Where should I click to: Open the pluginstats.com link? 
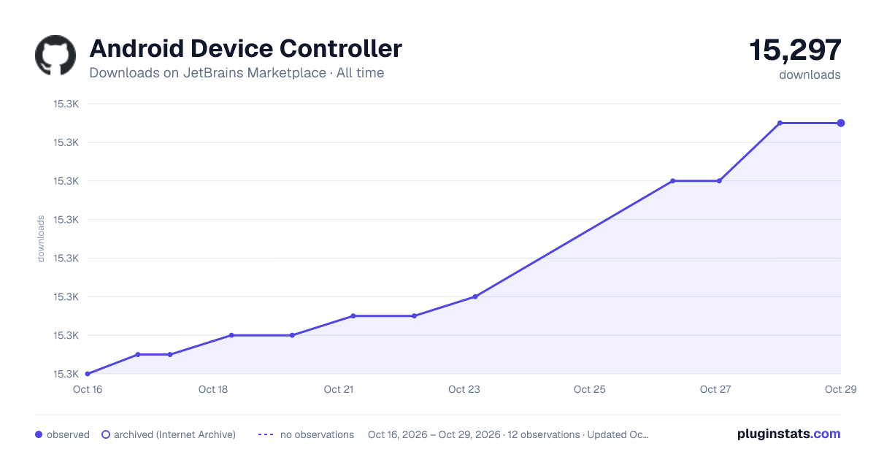click(x=788, y=434)
